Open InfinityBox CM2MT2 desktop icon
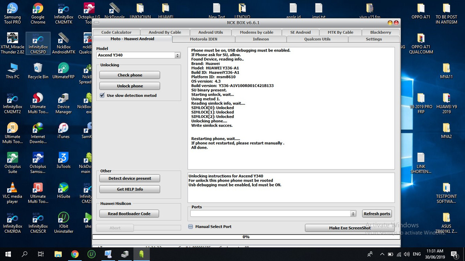 tap(12, 103)
